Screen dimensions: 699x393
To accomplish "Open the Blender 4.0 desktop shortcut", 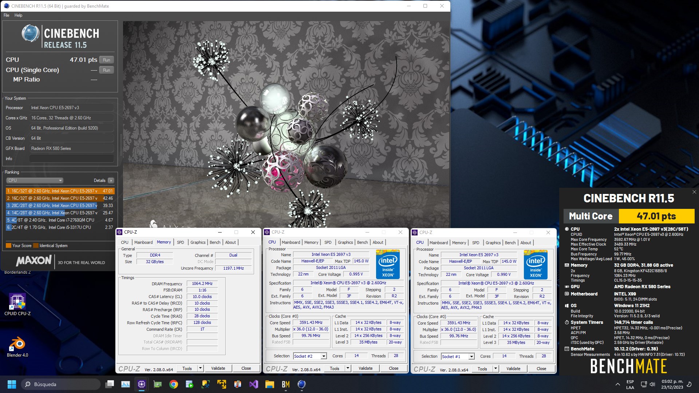I will (x=17, y=346).
